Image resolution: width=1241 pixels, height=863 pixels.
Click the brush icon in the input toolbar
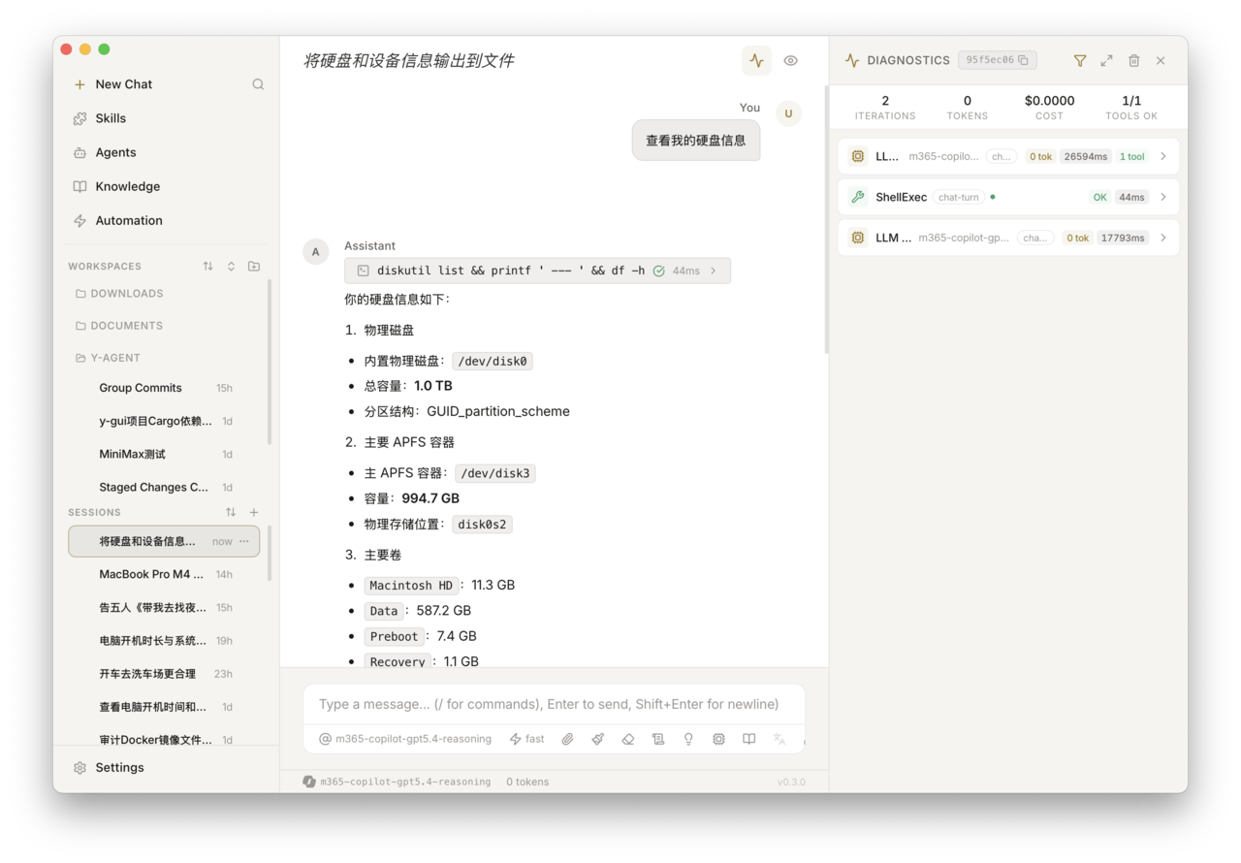pos(598,739)
